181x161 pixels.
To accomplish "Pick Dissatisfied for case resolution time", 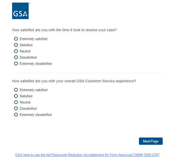I will pos(16,57).
